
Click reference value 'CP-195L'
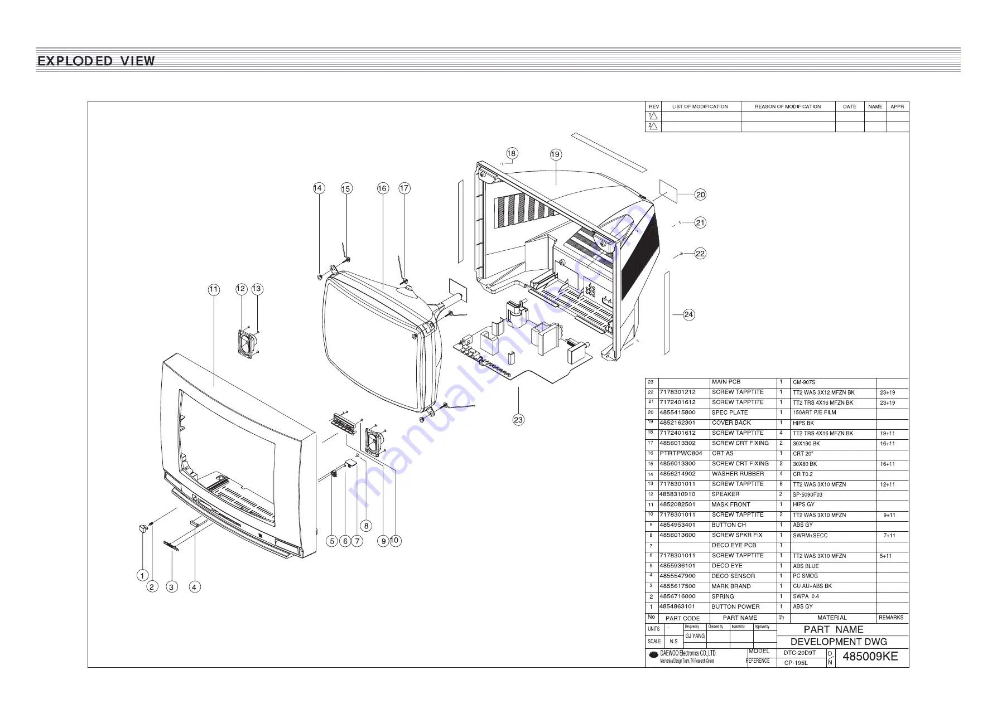coord(796,663)
